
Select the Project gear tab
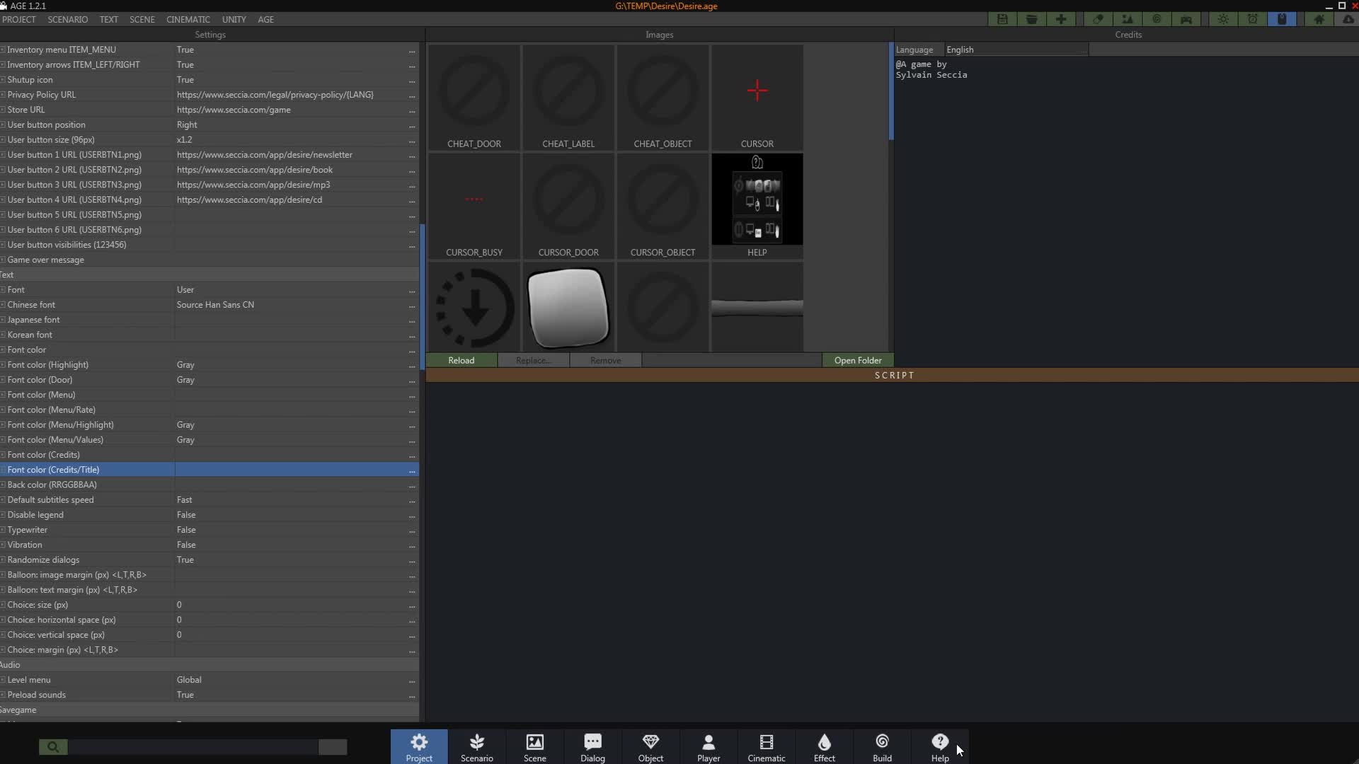coord(419,747)
